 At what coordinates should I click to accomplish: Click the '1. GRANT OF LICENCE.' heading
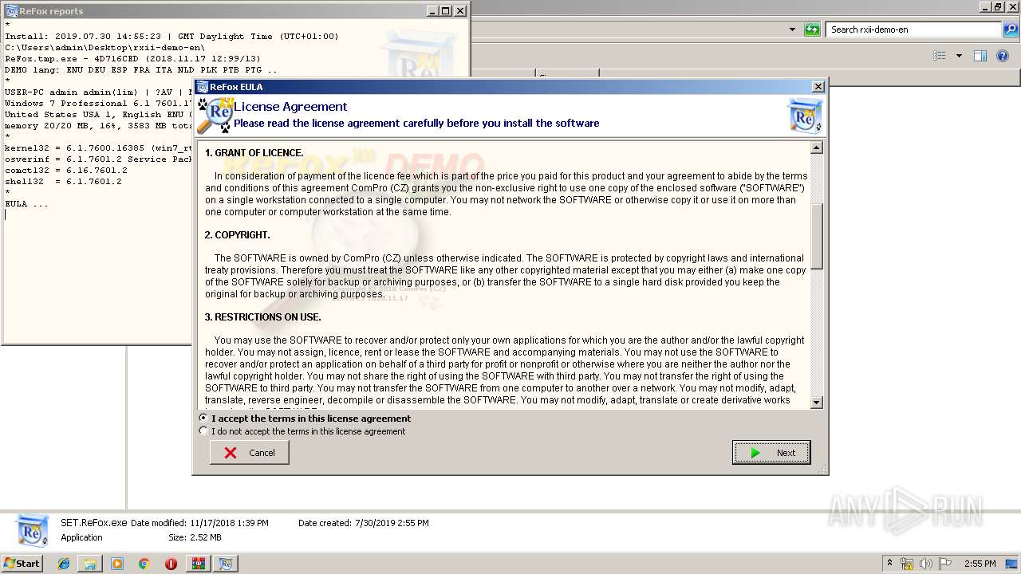coord(254,152)
